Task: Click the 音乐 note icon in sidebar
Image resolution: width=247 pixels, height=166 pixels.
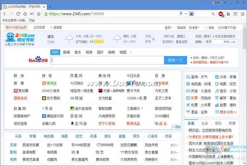Action: pos(217,91)
